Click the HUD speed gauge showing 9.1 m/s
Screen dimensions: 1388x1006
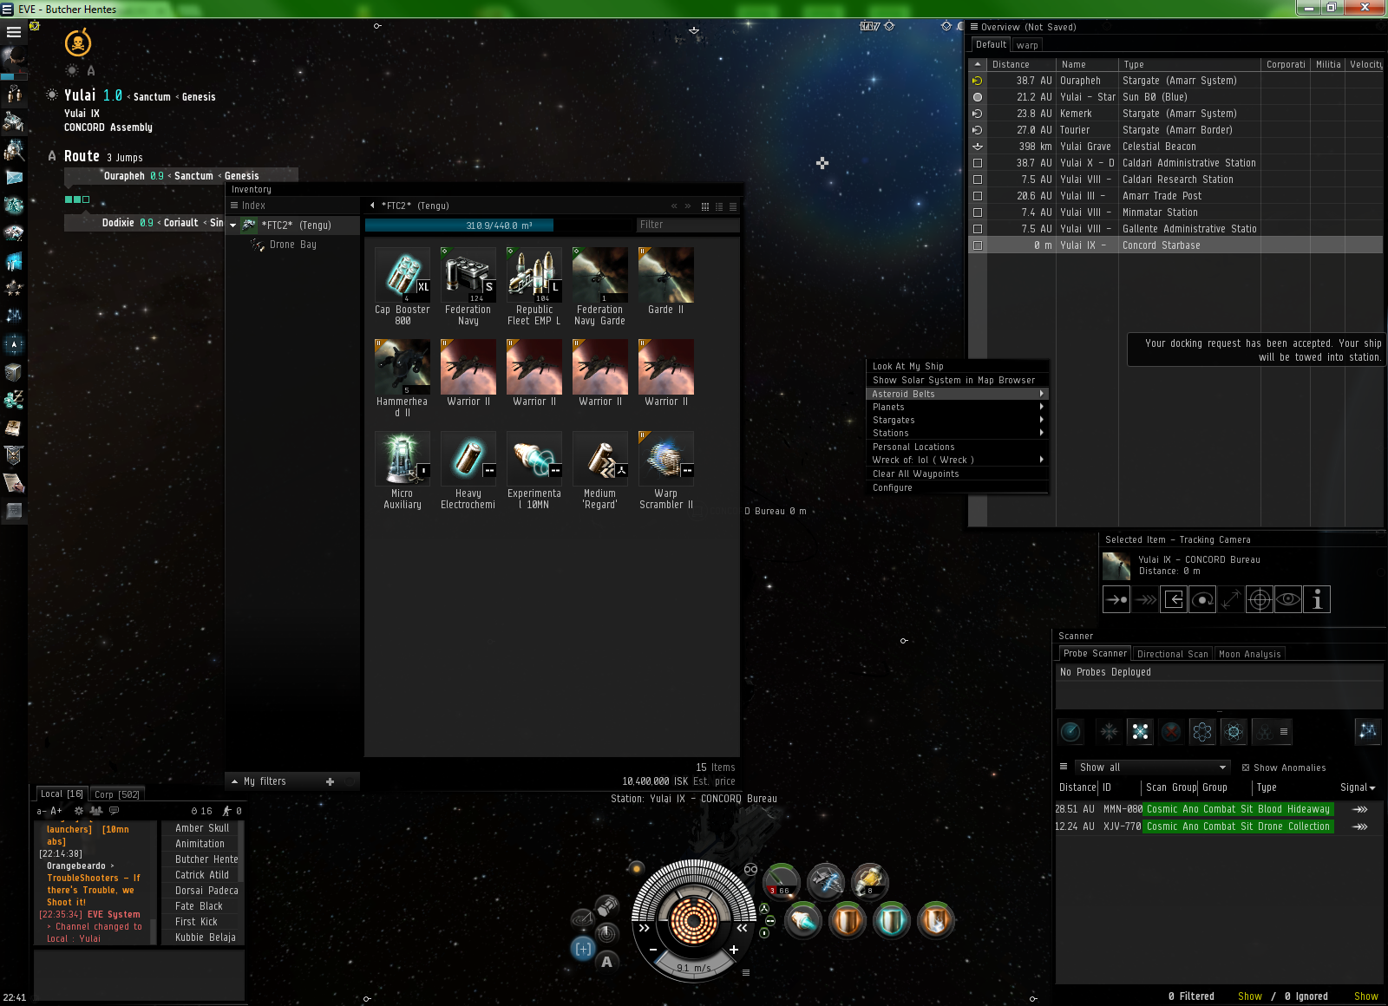click(694, 967)
